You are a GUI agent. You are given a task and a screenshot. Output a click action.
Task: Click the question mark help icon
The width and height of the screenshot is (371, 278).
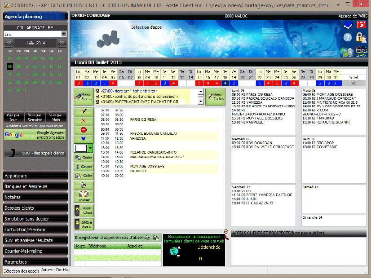[347, 38]
